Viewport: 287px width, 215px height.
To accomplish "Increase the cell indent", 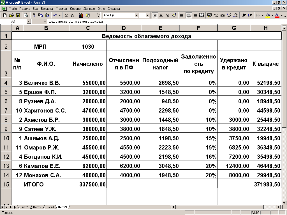I will click(250, 15).
